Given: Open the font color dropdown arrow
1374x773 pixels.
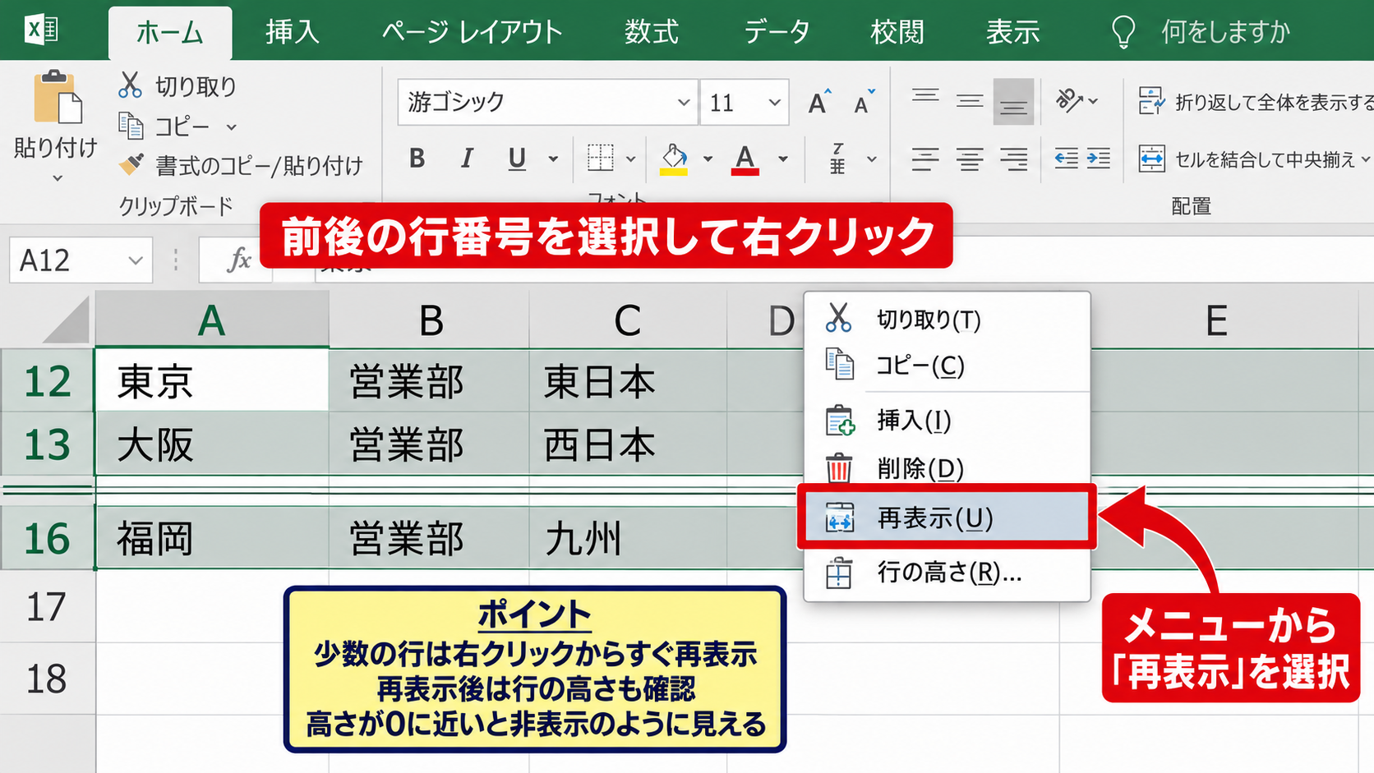Looking at the screenshot, I should tap(783, 159).
